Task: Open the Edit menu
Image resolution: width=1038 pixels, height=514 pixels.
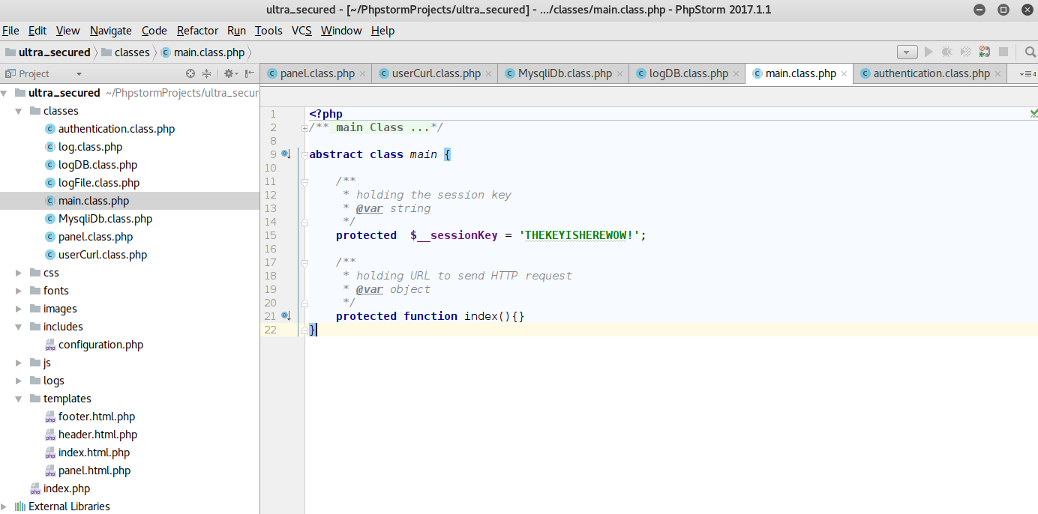Action: point(37,31)
